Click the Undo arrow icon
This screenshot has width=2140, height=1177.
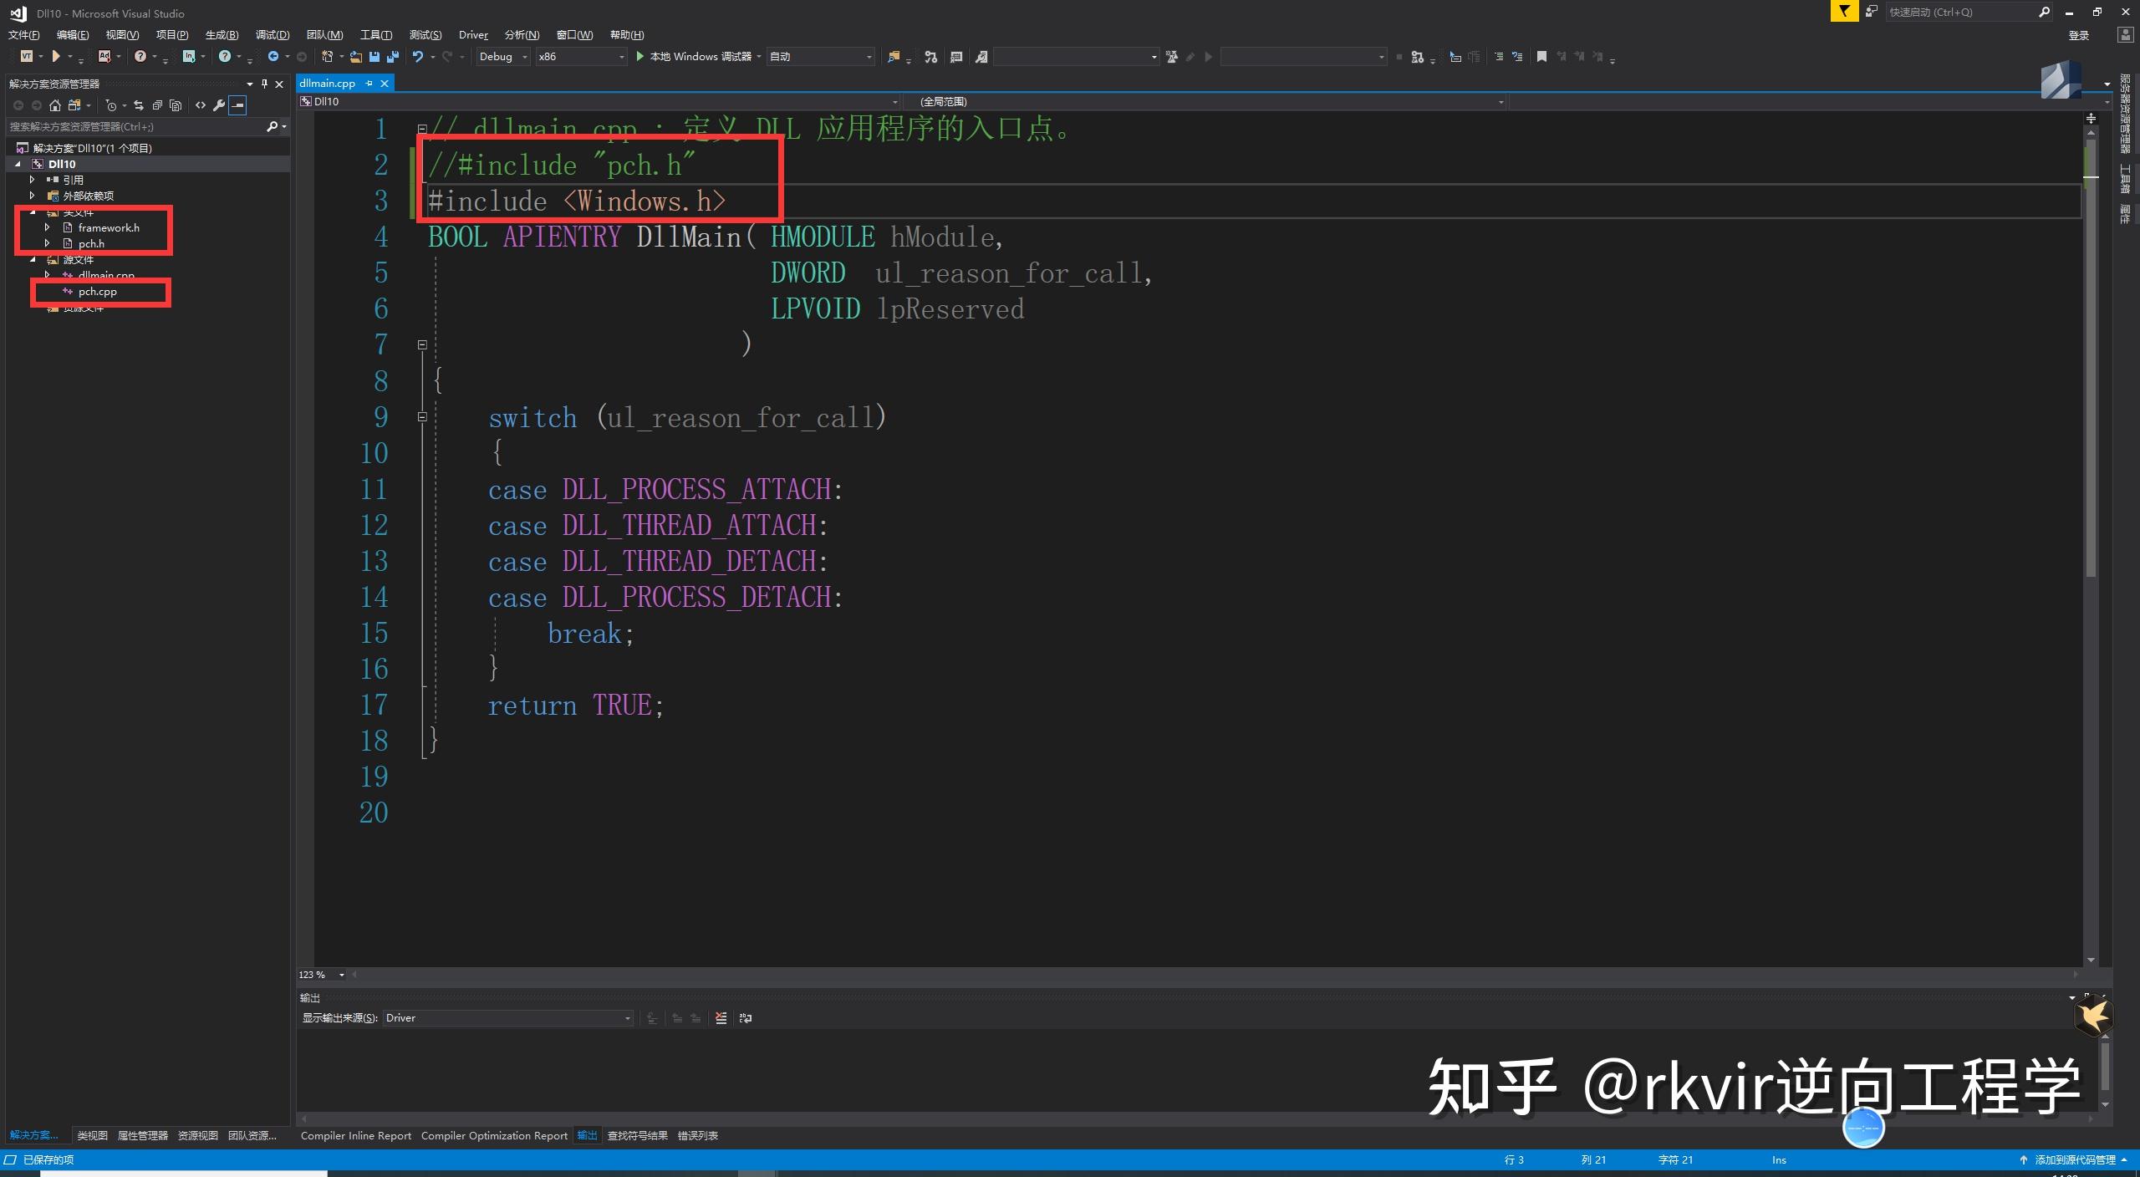[417, 57]
